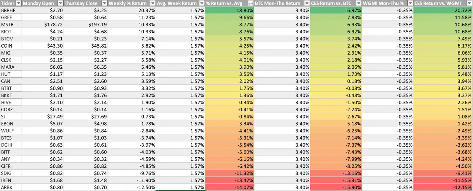Select the 20.72% CES vs. WGMI cell

[443, 10]
